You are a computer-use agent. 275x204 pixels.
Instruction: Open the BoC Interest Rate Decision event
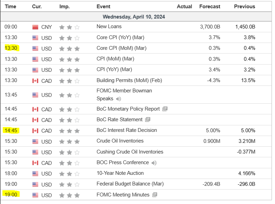pyautogui.click(x=126, y=130)
